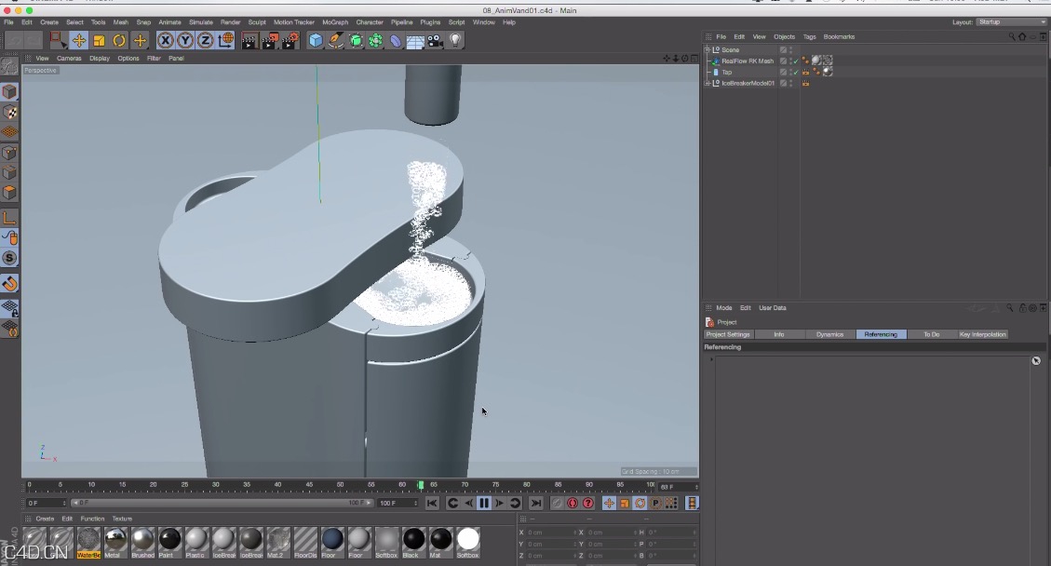Expand the IceBreakerModel01 hierarchy

[707, 83]
